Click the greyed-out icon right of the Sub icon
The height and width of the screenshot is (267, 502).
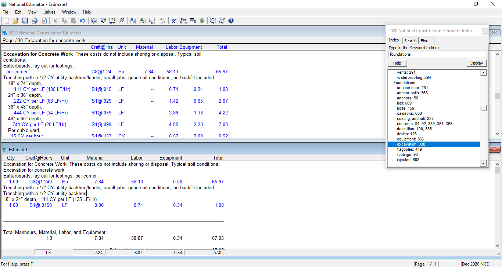click(163, 21)
